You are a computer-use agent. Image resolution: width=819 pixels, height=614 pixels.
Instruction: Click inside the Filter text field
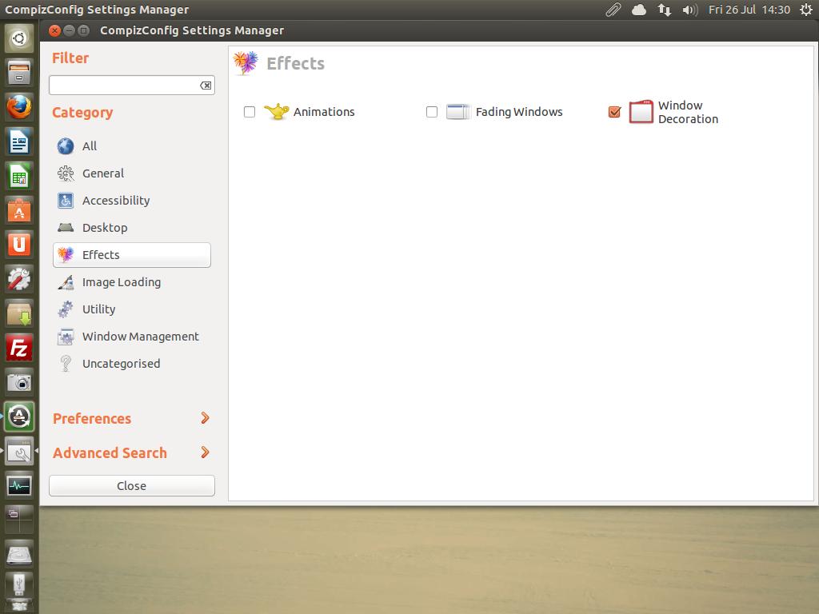(x=122, y=86)
